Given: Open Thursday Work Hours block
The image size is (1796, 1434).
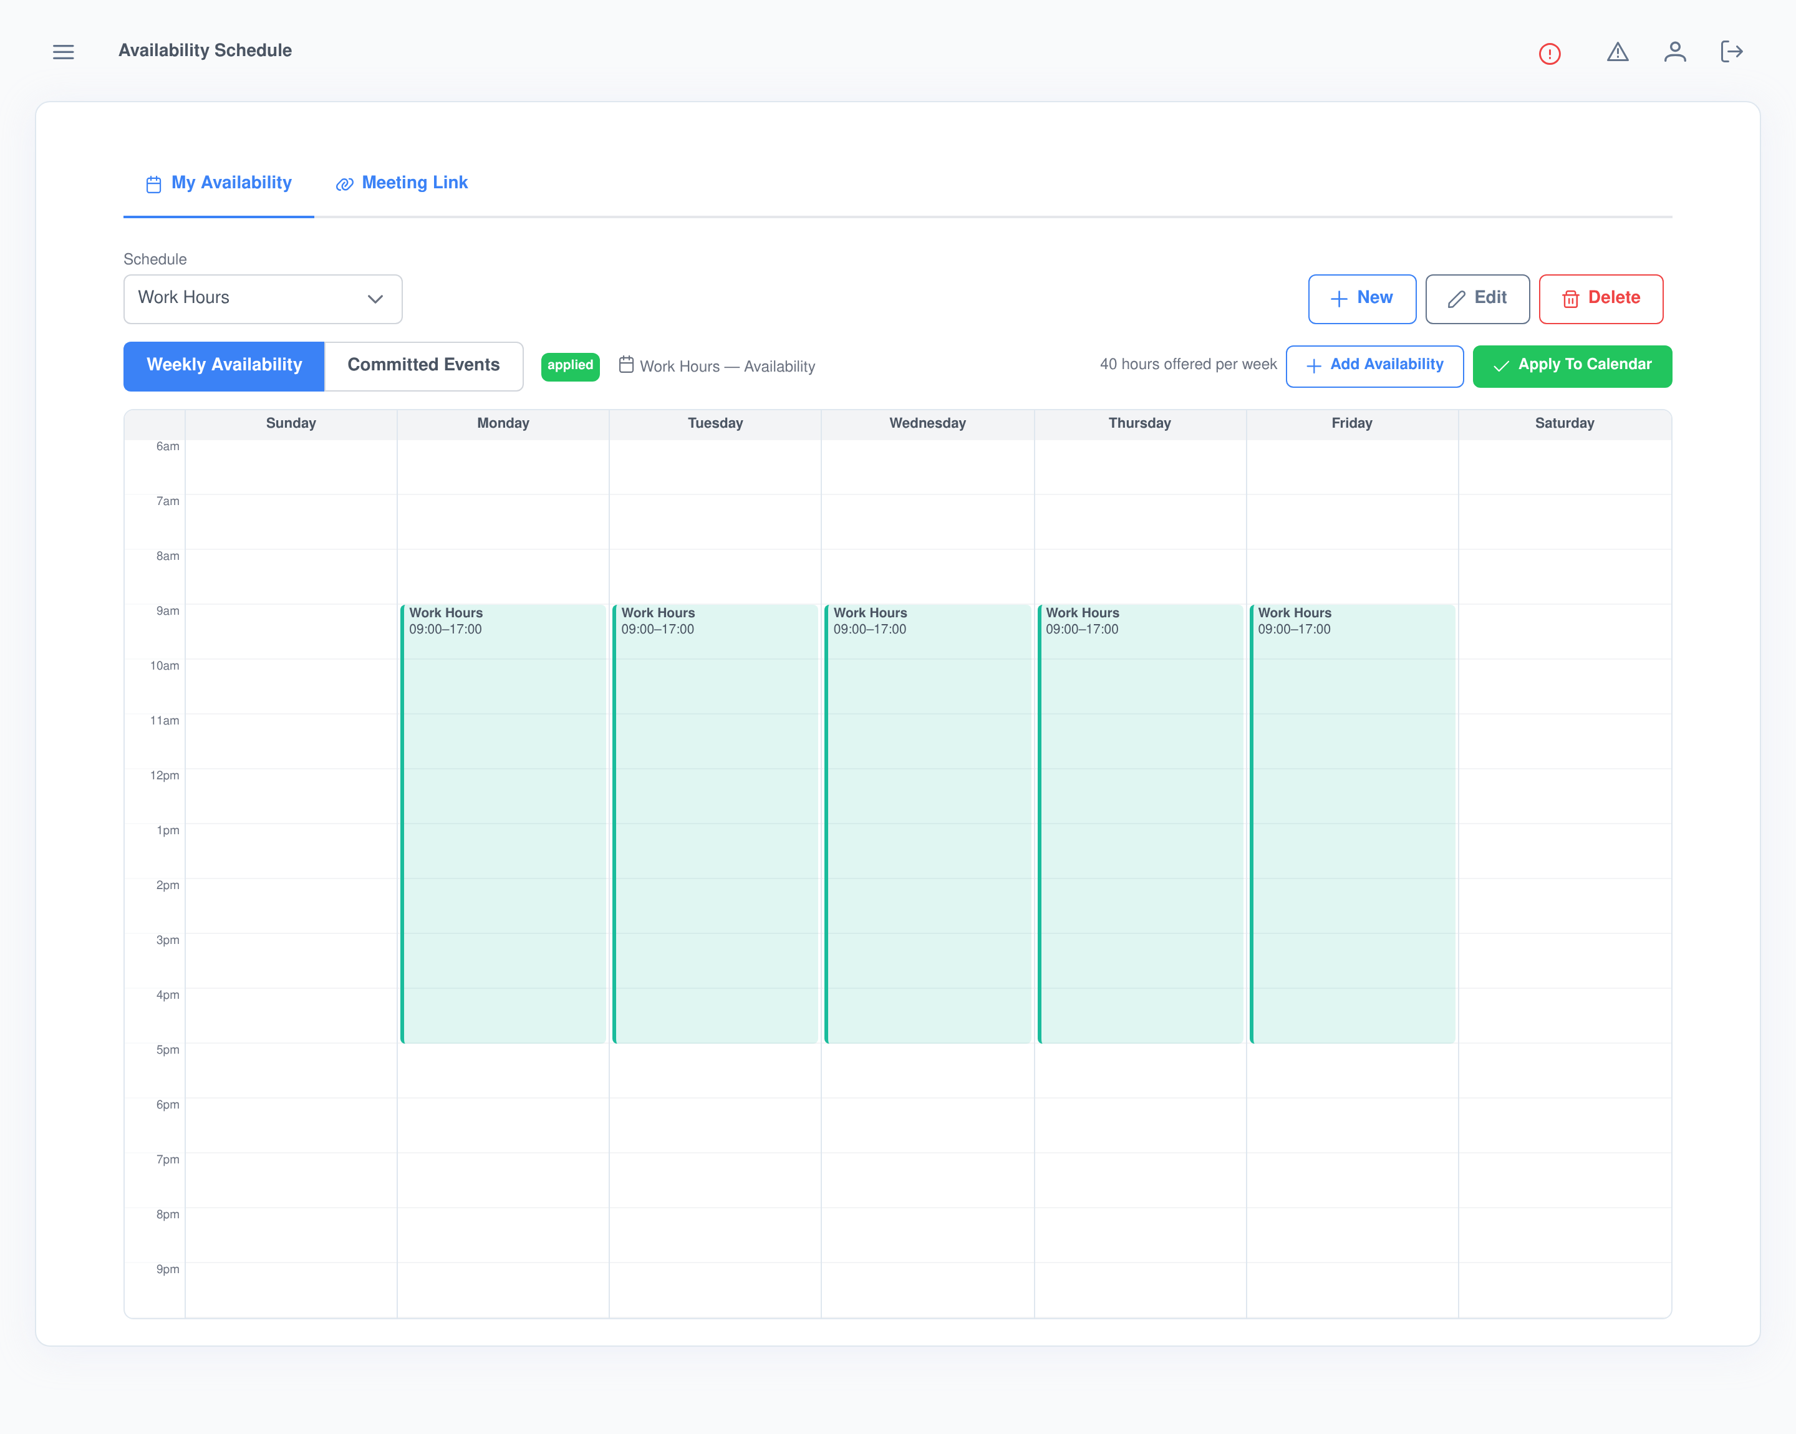Looking at the screenshot, I should pos(1139,824).
